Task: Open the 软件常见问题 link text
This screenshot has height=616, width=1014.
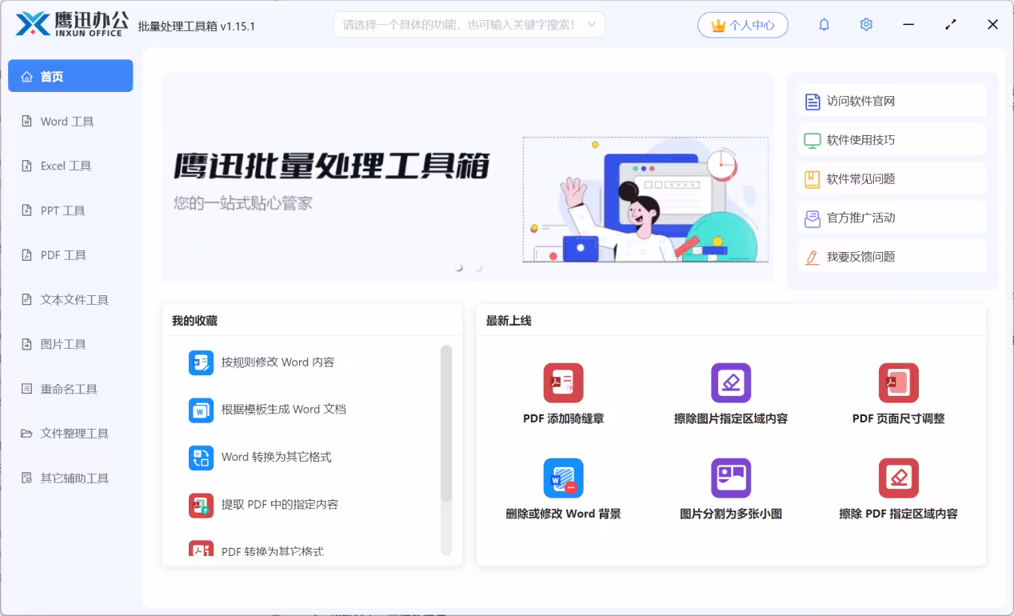Action: pyautogui.click(x=860, y=179)
